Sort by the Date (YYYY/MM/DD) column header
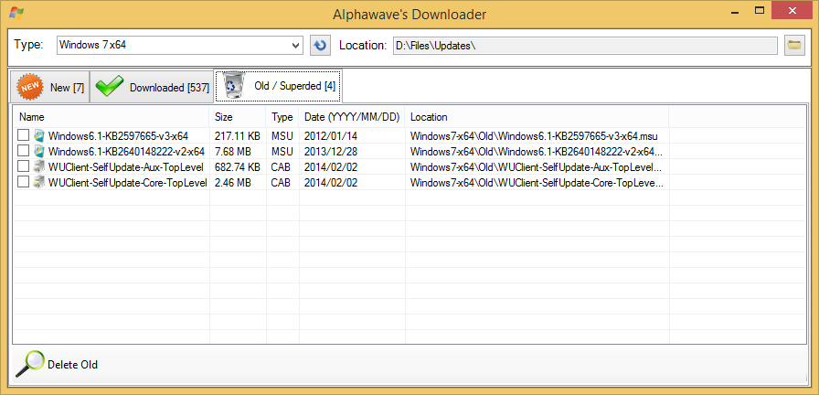Viewport: 819px width, 395px height. [x=352, y=117]
